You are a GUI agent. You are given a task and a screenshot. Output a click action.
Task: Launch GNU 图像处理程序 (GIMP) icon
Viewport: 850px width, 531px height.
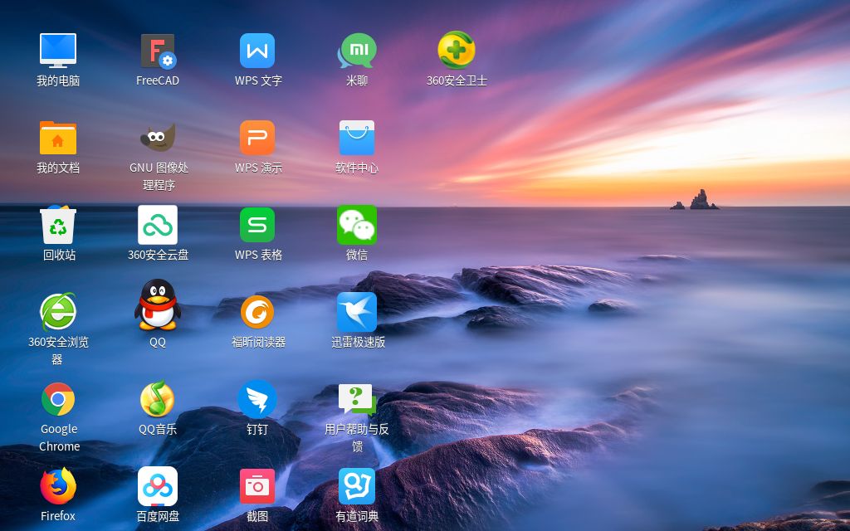tap(158, 137)
